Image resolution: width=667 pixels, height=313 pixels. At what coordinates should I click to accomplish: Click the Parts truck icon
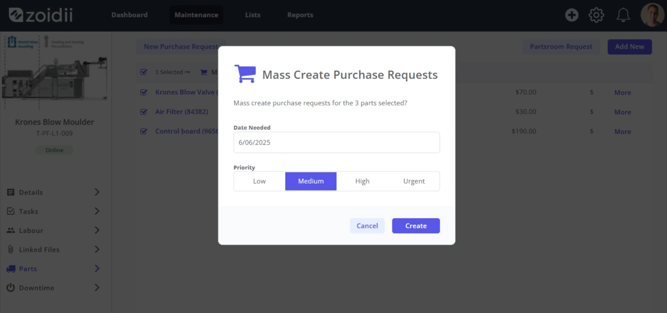pos(11,269)
